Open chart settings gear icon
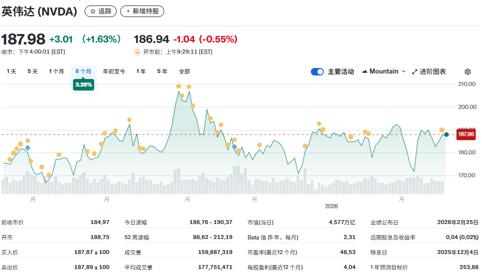Viewport: 482px width, 273px height. click(x=467, y=71)
